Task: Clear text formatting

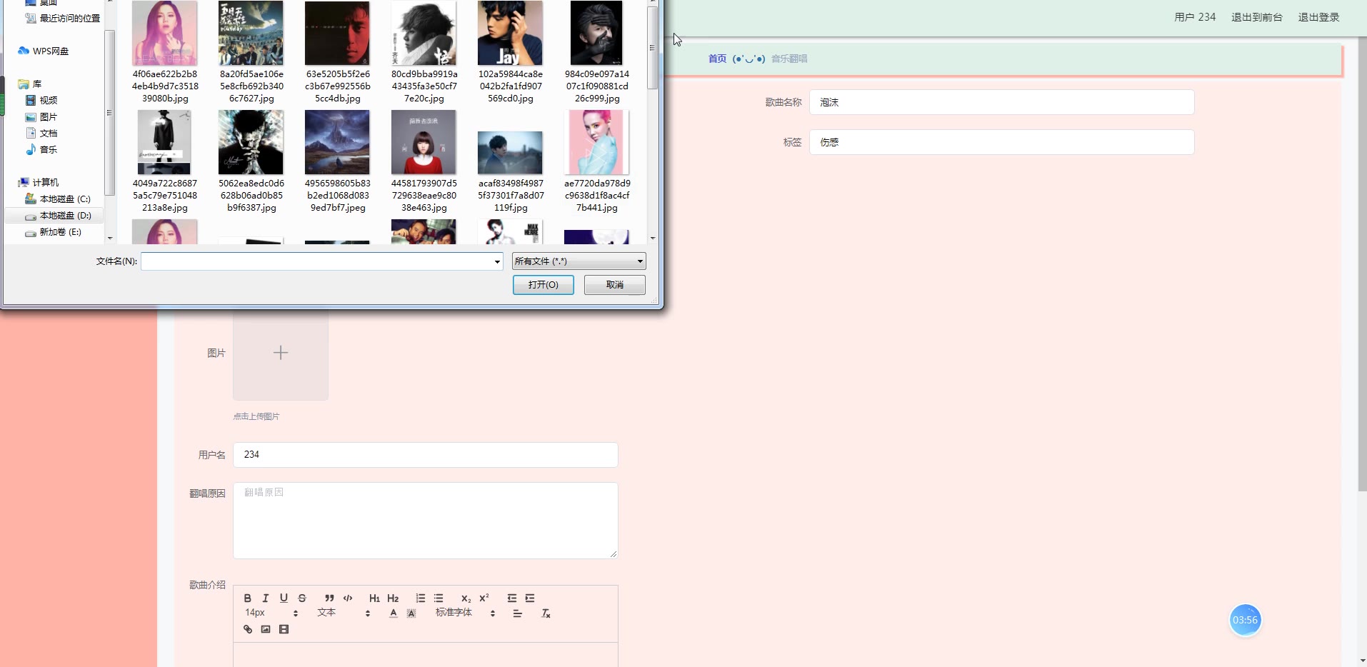Action: 546,613
